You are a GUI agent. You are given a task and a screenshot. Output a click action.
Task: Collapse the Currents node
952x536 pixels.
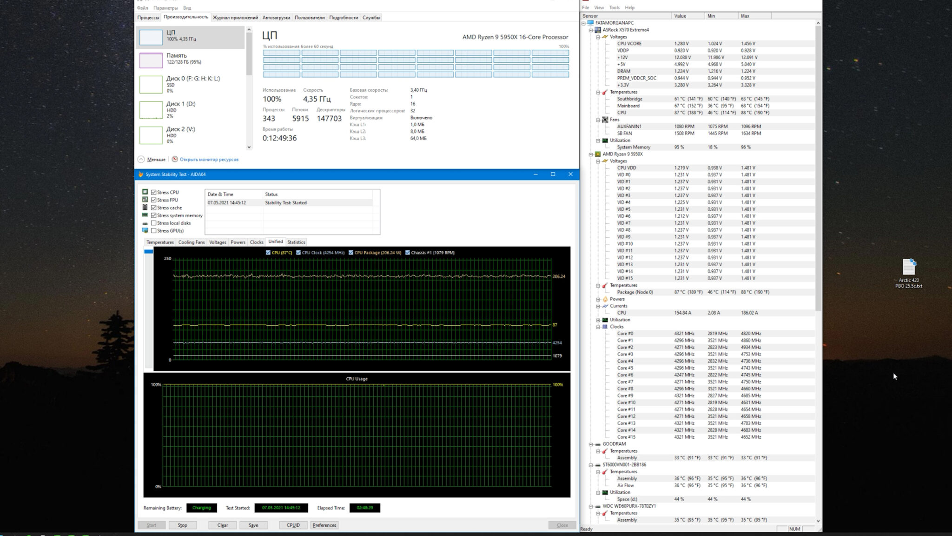(x=598, y=306)
